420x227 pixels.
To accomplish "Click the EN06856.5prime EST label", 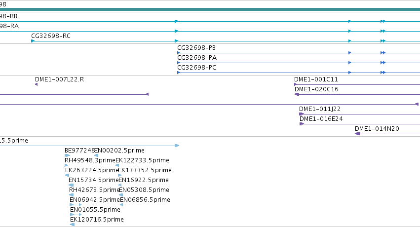I will click(145, 200).
